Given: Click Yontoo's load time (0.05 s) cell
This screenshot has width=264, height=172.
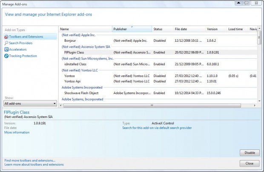Looking at the screenshot, I should (x=233, y=76).
